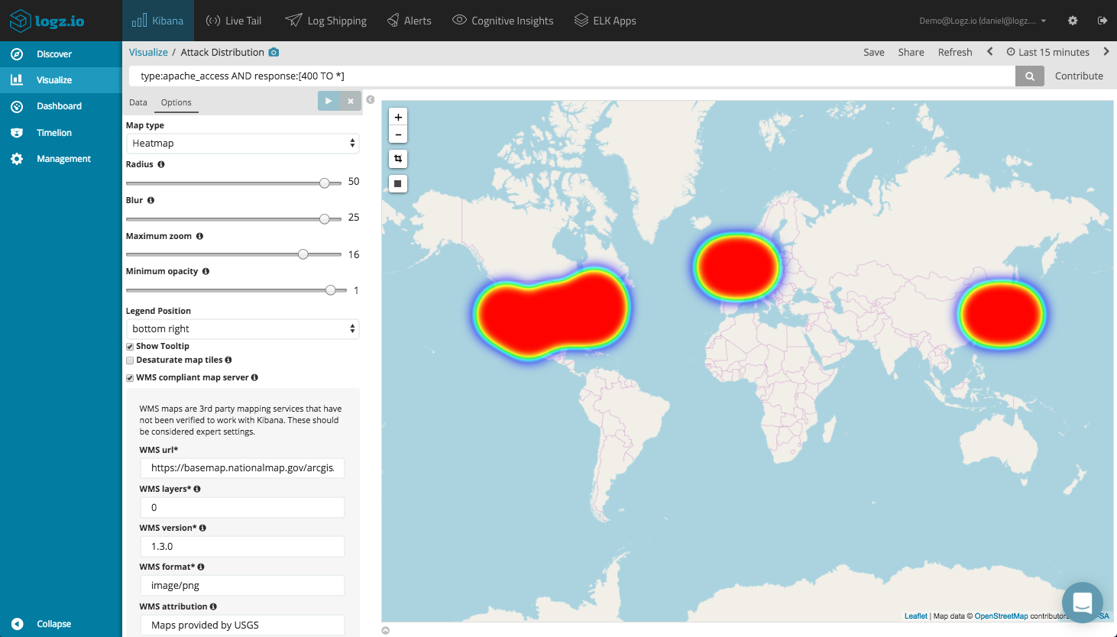
Task: Switch to the Data tab
Action: [x=138, y=102]
